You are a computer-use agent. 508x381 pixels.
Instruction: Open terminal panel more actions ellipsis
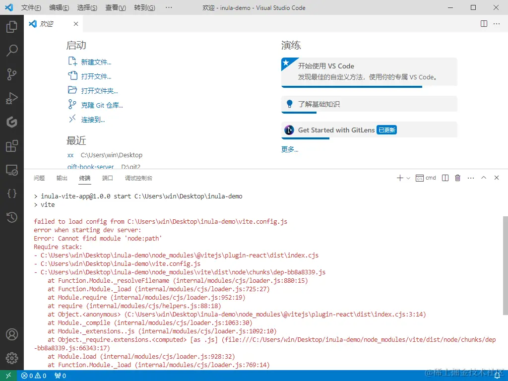471,178
